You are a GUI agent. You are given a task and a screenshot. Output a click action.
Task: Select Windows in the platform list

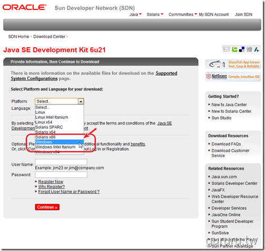59,142
